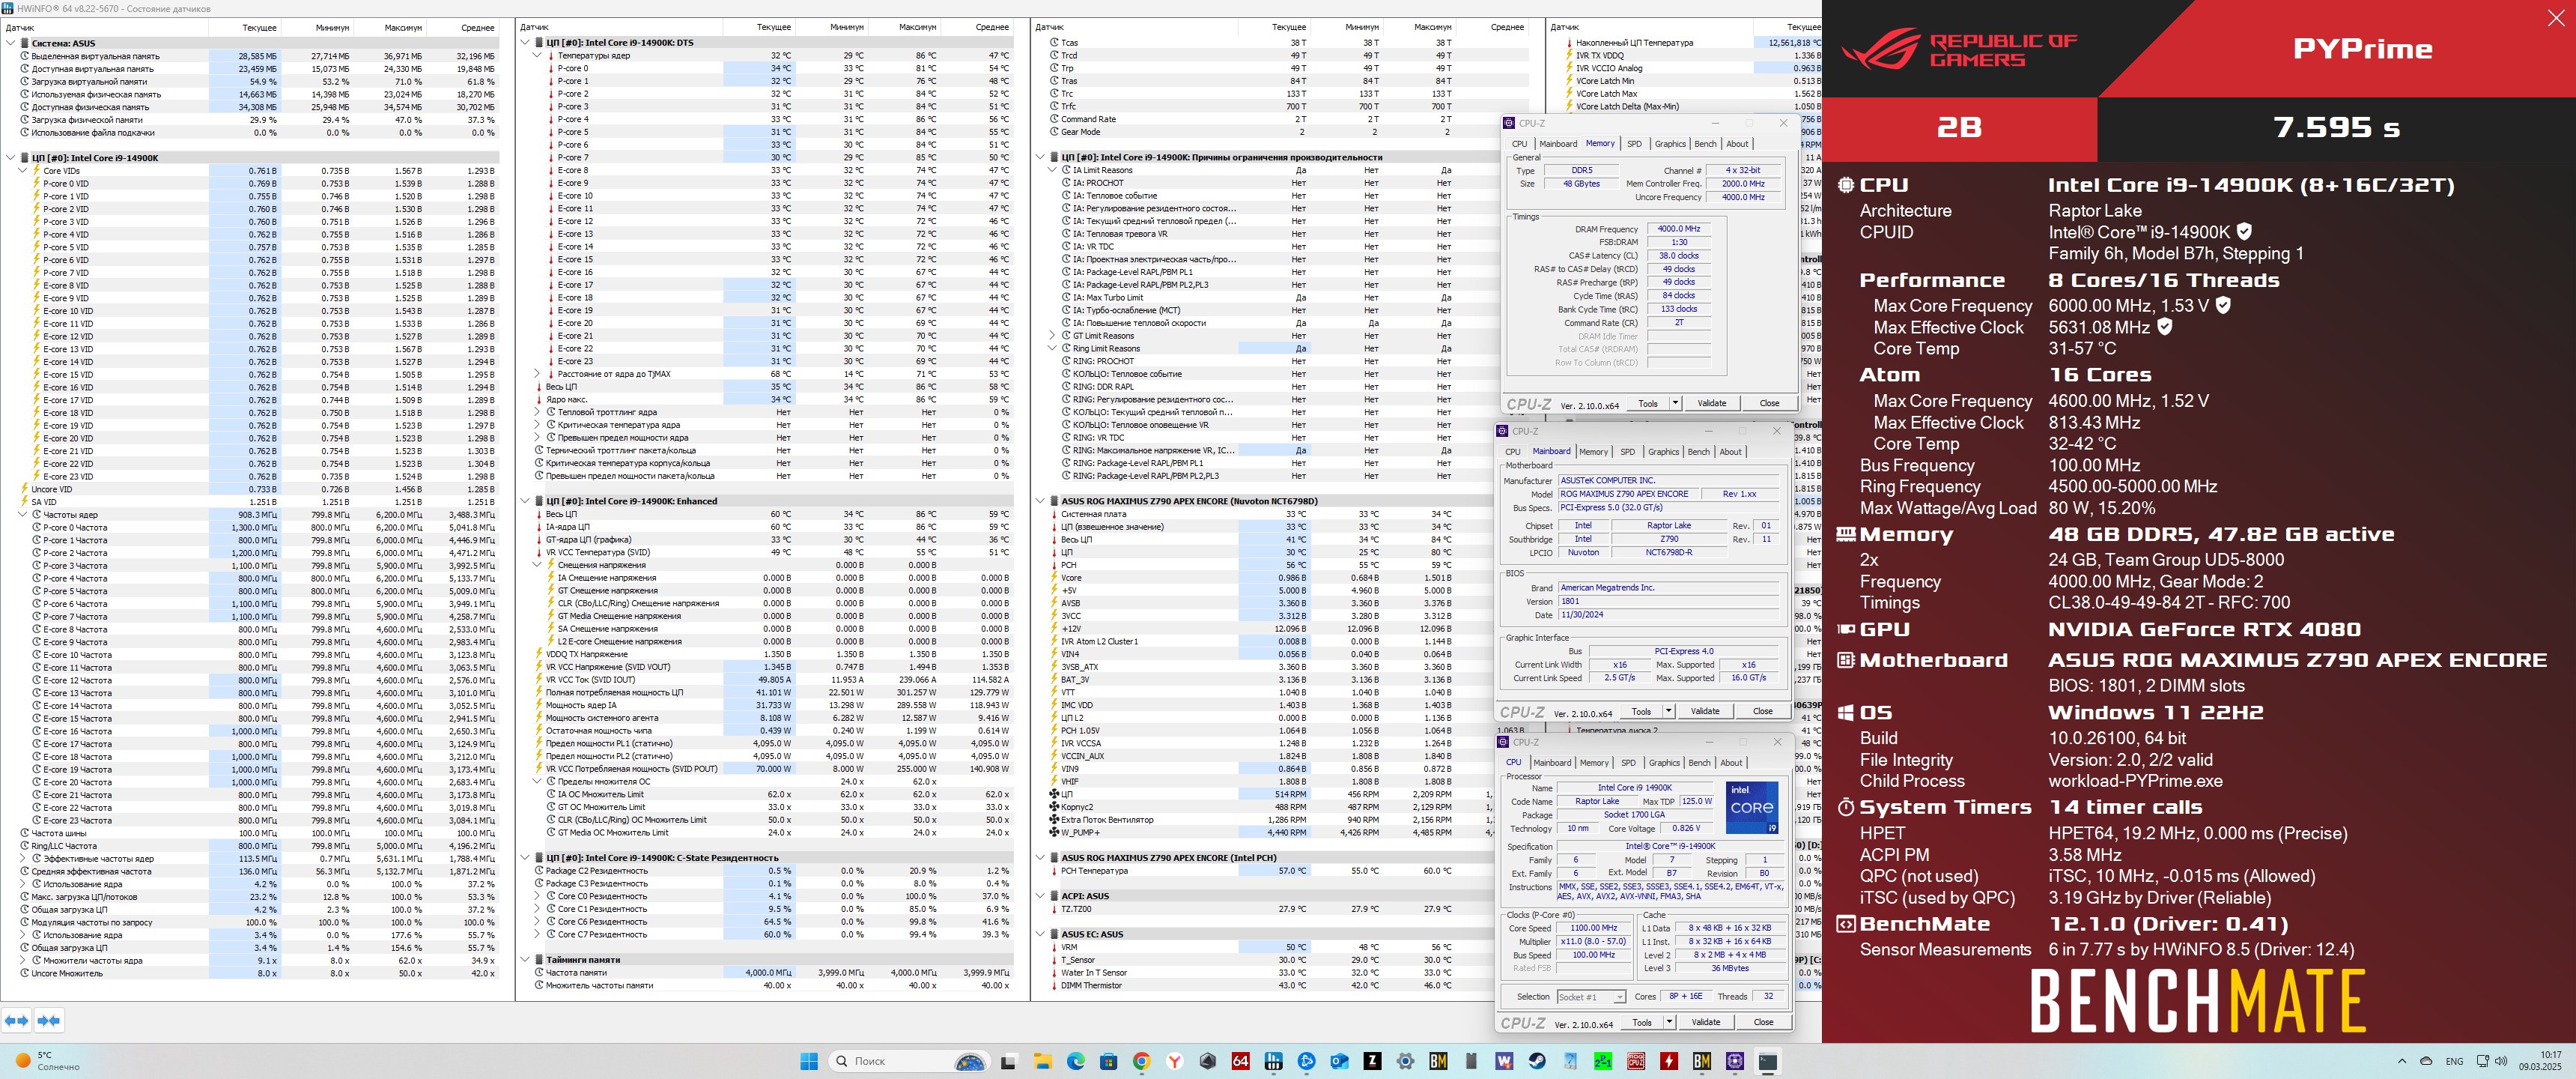Switch to Memory tab in CPU-Z CPU window
The image size is (2576, 1079).
point(1594,763)
